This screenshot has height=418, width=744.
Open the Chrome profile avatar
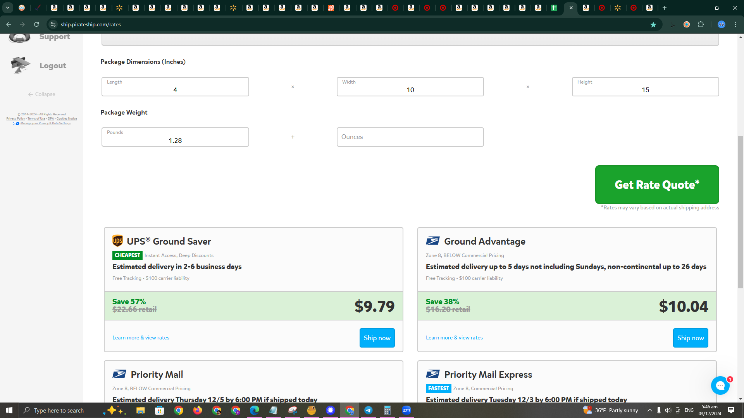click(x=721, y=24)
